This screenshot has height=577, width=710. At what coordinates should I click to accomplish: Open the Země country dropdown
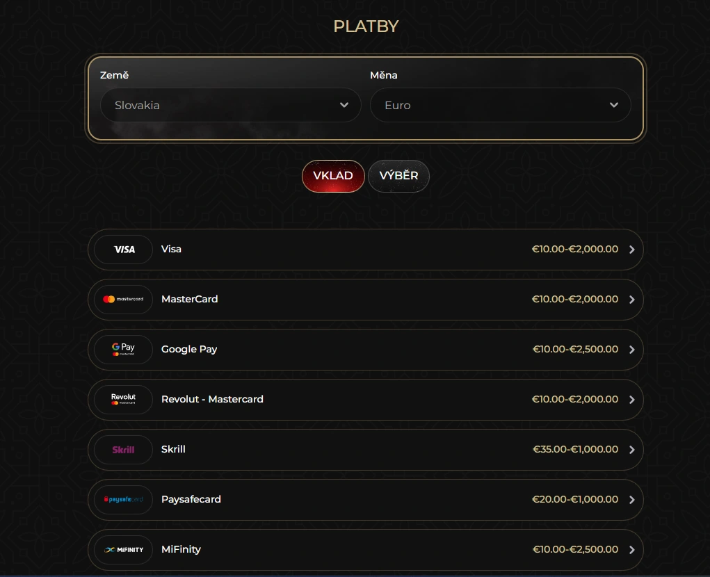click(x=231, y=106)
